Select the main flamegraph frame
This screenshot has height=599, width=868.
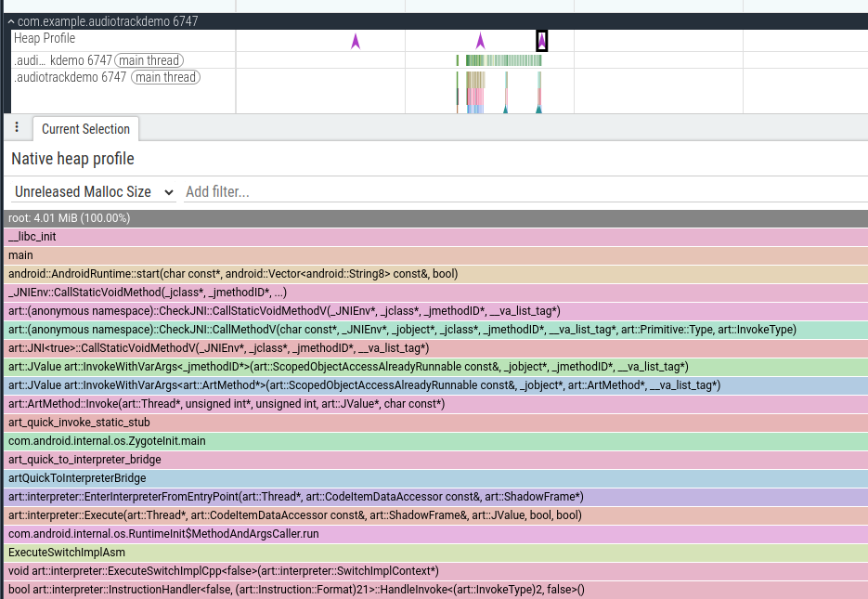[x=435, y=255]
